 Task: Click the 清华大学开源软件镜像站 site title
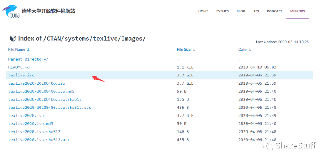(48, 11)
